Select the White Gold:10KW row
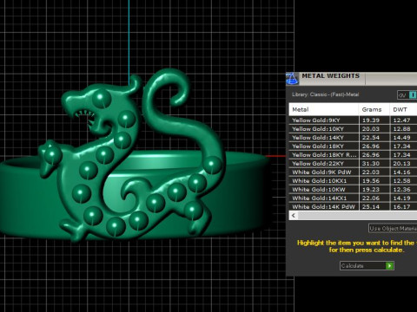Screen dimensions: 417x312 [353, 190]
